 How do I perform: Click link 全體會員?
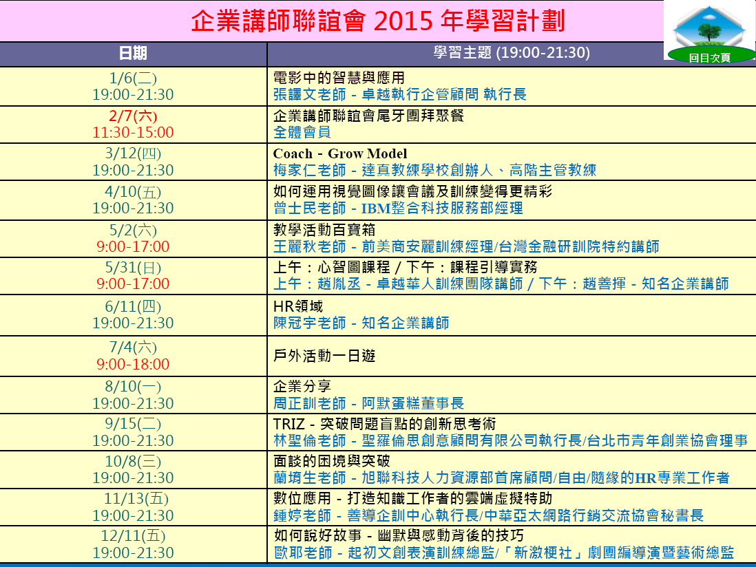(302, 132)
